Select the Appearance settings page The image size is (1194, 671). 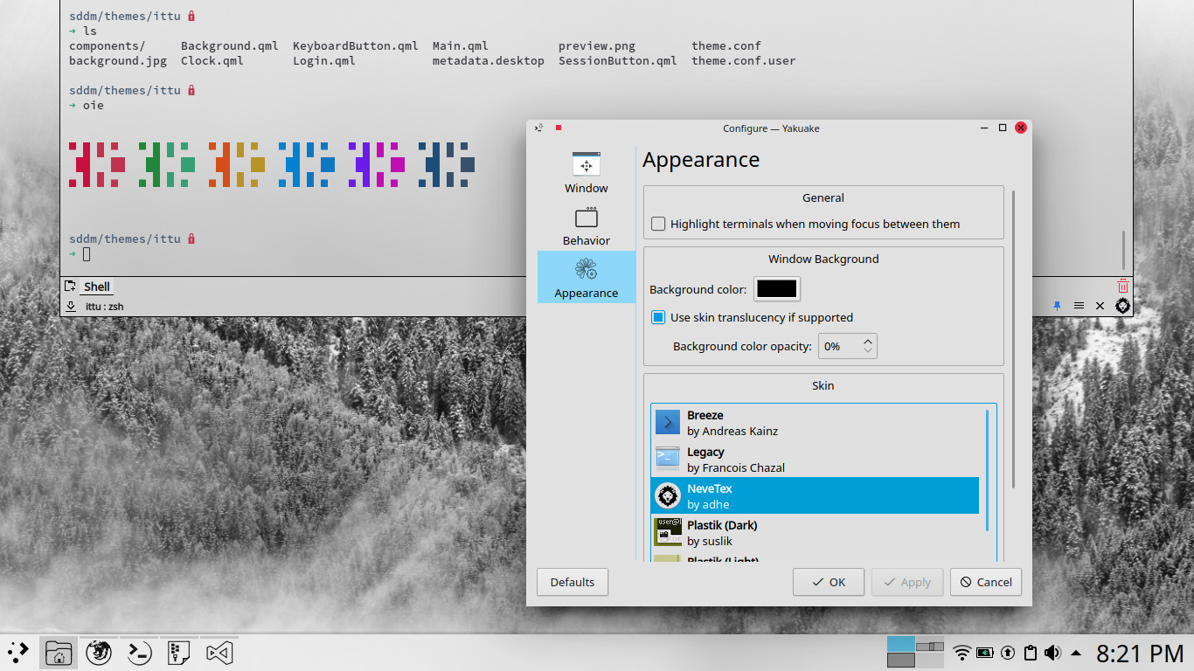[x=587, y=277]
